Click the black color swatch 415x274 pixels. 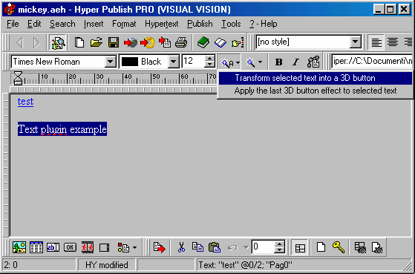point(130,62)
